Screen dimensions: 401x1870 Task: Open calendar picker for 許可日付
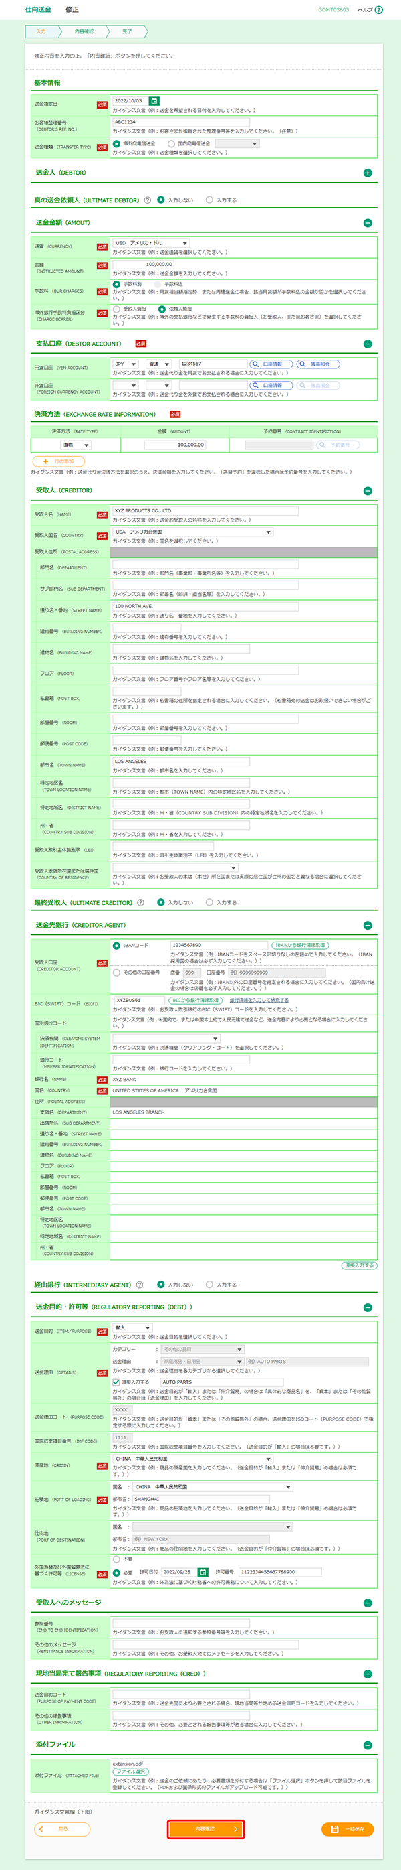pos(203,1572)
